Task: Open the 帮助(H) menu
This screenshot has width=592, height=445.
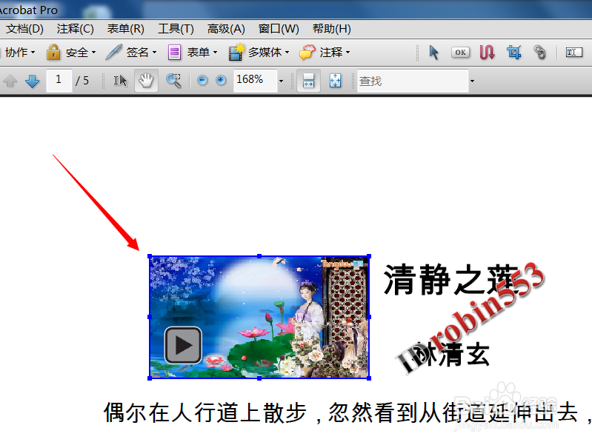Action: 331,29
